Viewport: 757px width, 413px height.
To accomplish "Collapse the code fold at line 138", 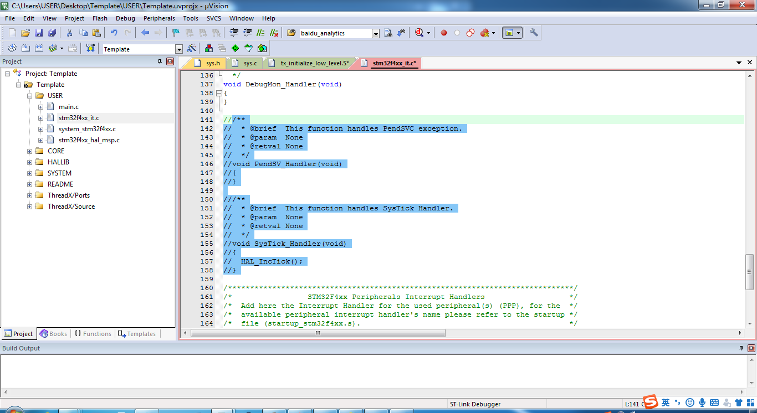I will coord(219,93).
